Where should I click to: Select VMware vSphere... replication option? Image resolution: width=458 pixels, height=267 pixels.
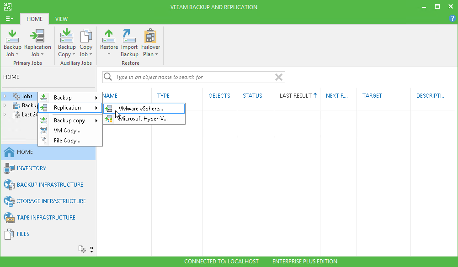pyautogui.click(x=144, y=109)
